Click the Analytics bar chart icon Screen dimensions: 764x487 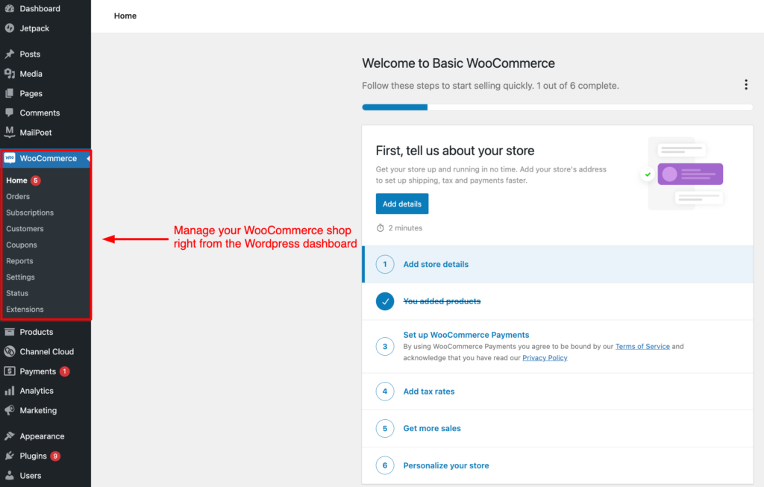pyautogui.click(x=9, y=391)
